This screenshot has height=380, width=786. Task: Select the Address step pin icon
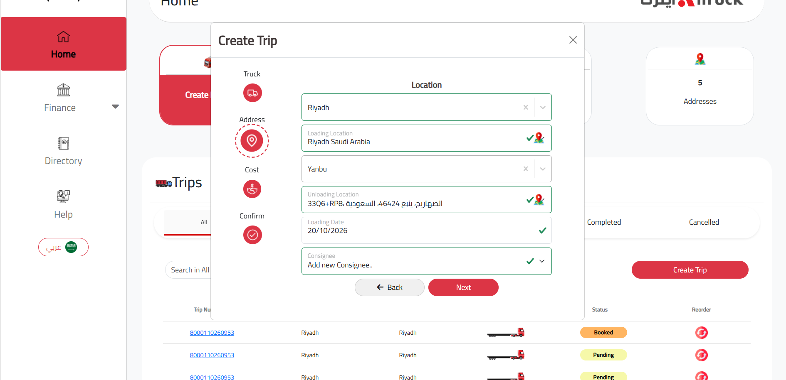[x=252, y=141]
